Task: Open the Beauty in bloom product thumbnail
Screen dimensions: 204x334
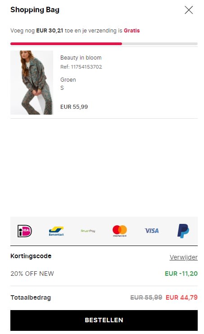Action: click(x=32, y=83)
